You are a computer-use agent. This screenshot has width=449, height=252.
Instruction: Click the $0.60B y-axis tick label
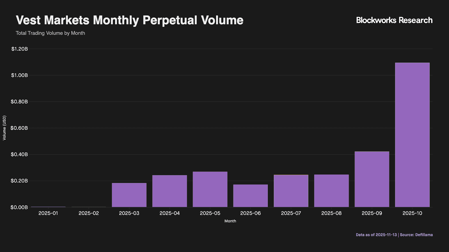click(19, 128)
